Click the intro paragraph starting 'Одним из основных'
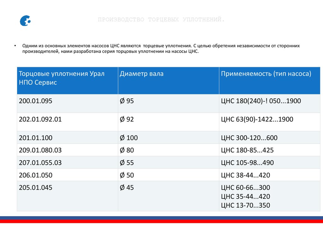Image resolution: width=323 pixels, height=242 pixels. point(161,49)
